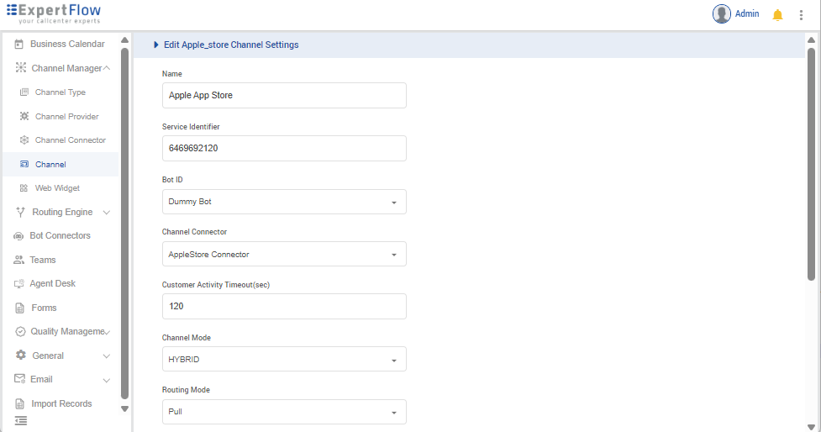
Task: Collapse the Channel Manager chevron
Action: point(107,68)
